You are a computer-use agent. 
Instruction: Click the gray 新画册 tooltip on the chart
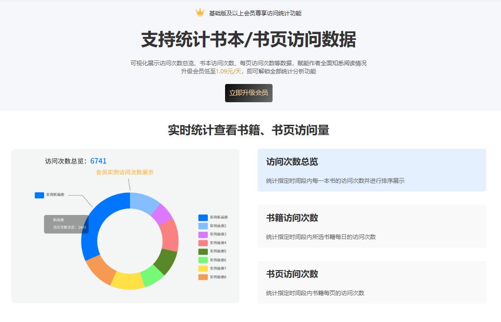point(66,224)
